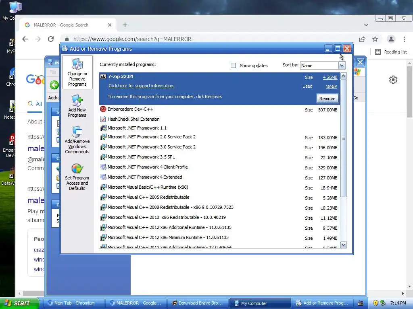Select Embarcadero Dev-C++ program row
The width and height of the screenshot is (413, 309).
point(220,109)
